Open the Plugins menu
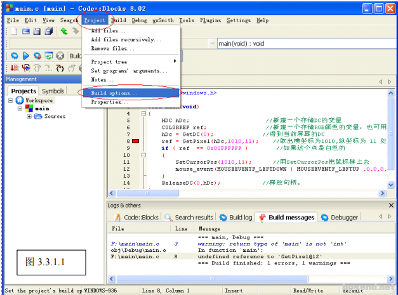Image resolution: width=398 pixels, height=295 pixels. coord(210,20)
